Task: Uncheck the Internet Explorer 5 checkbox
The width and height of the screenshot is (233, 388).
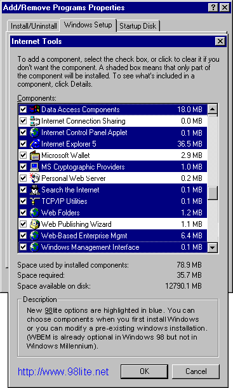Action: pos(23,144)
